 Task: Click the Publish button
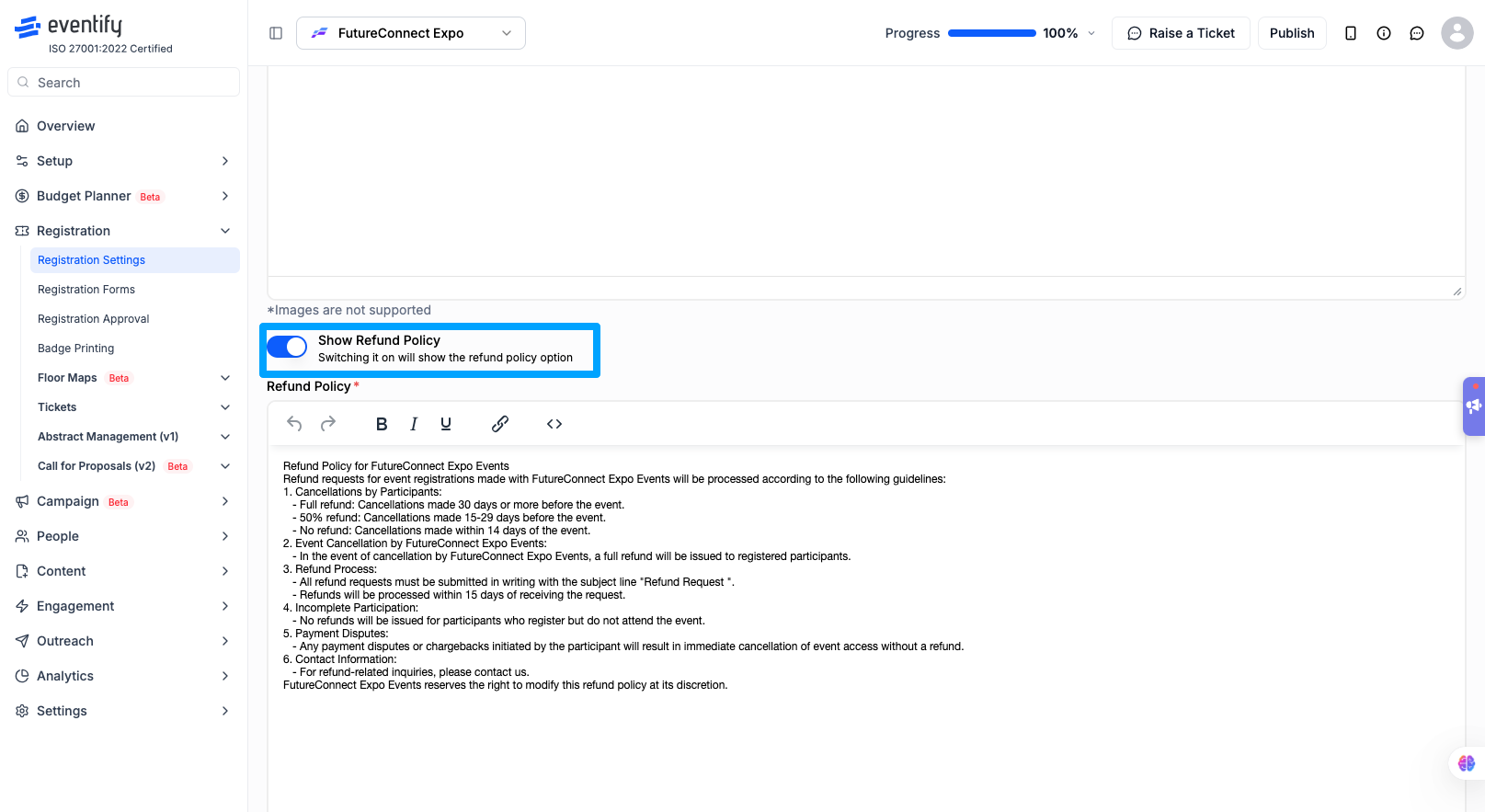coord(1292,33)
